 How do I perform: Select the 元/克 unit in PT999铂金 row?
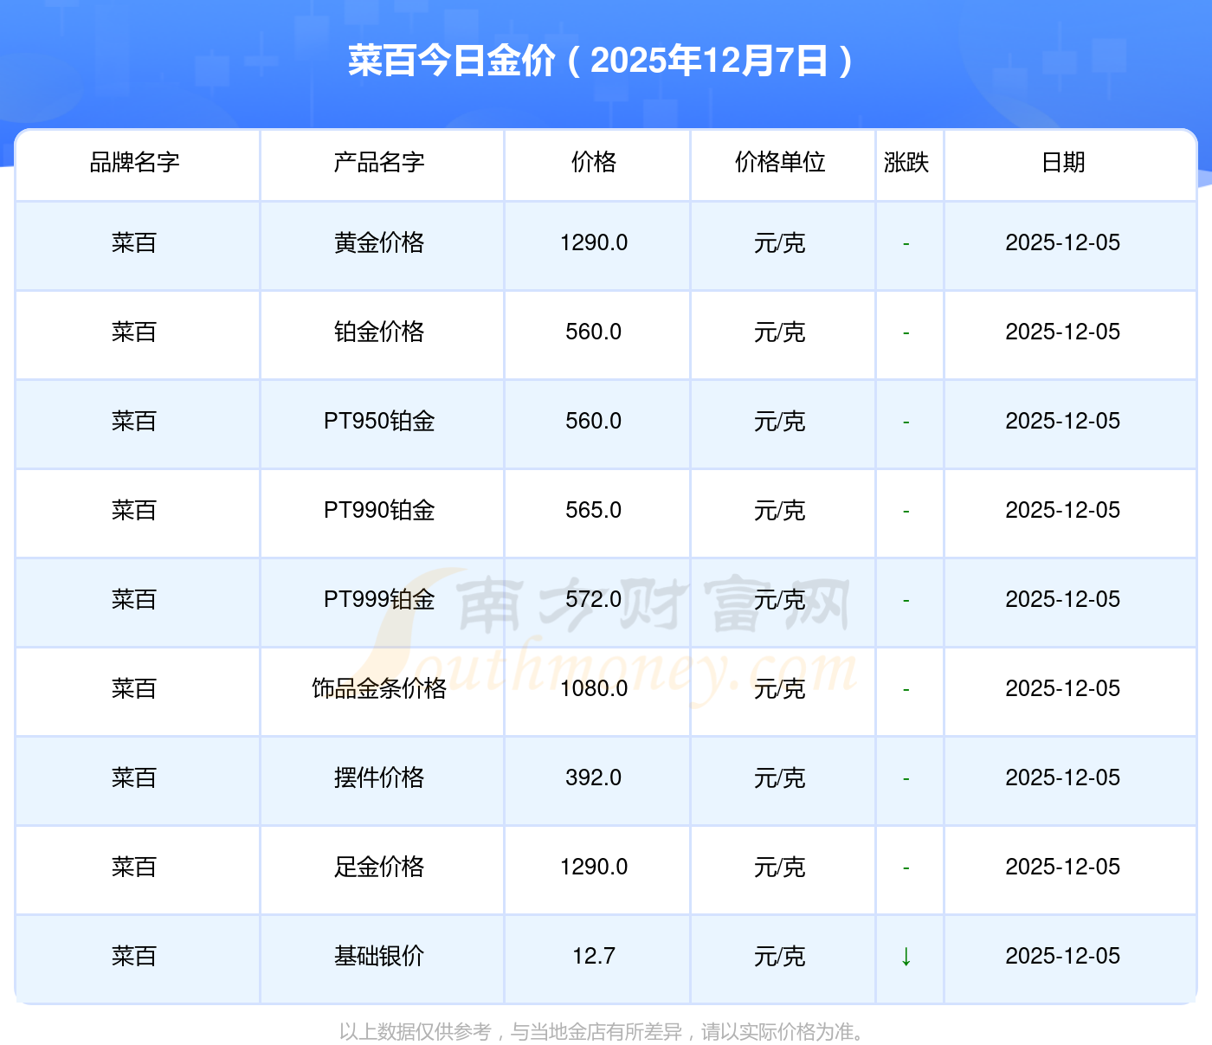pyautogui.click(x=780, y=599)
